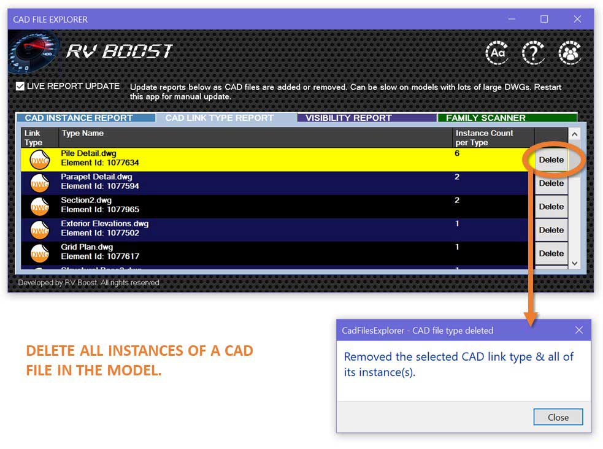Open the Visibility Report tab
603x449 pixels.
pos(367,118)
